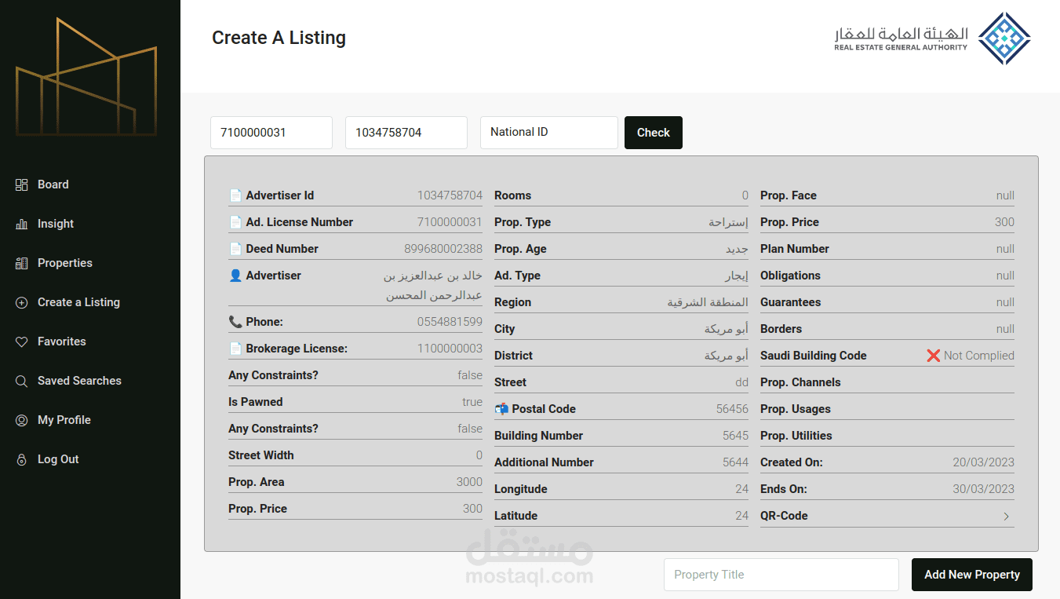This screenshot has width=1060, height=599.
Task: Click the plus icon beside Create a Listing
Action: click(x=22, y=302)
